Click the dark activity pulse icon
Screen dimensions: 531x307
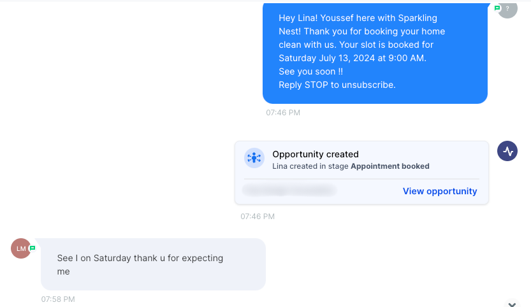[x=507, y=151]
